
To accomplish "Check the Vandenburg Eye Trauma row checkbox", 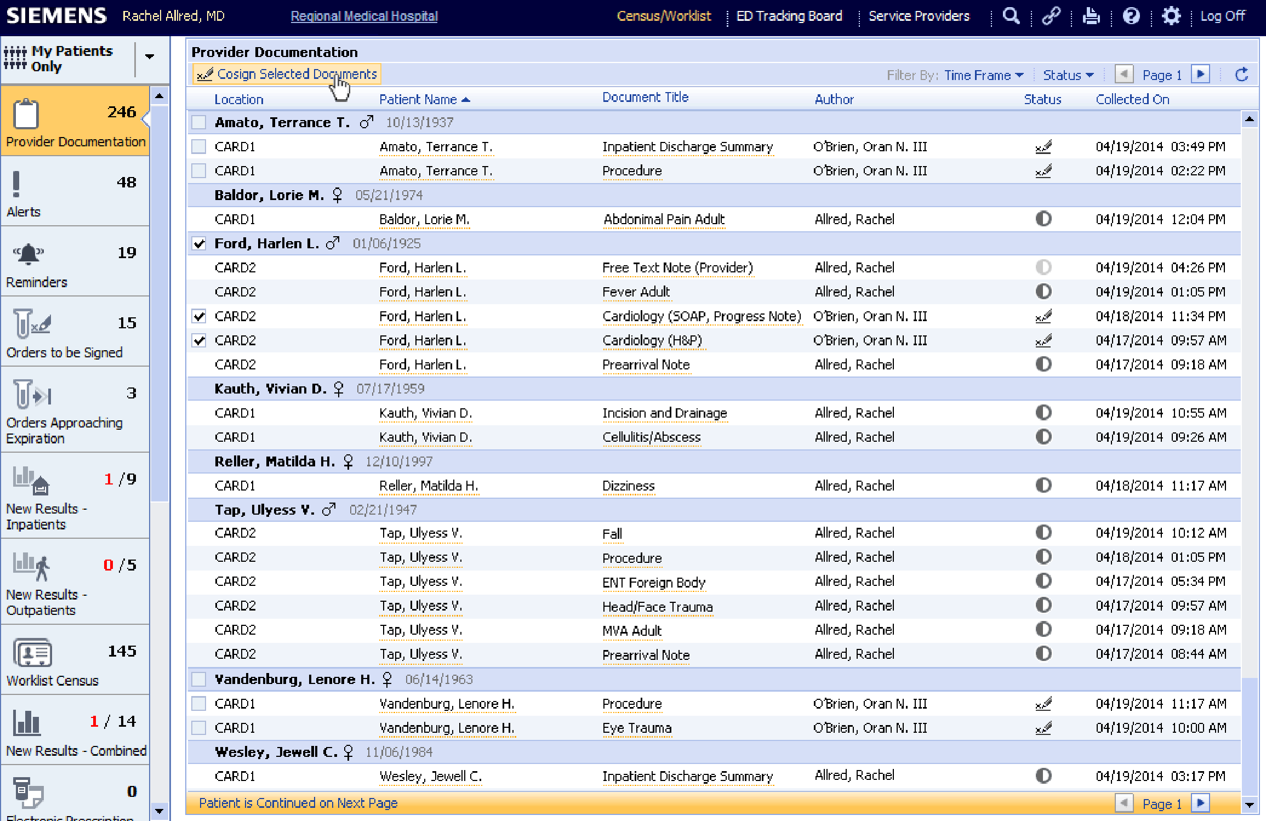I will point(199,728).
